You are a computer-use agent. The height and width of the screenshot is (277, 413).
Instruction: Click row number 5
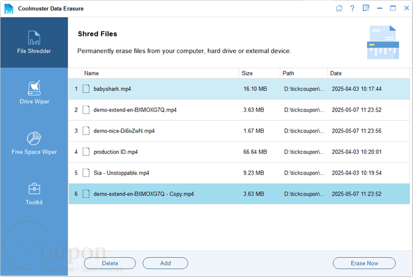[76, 173]
